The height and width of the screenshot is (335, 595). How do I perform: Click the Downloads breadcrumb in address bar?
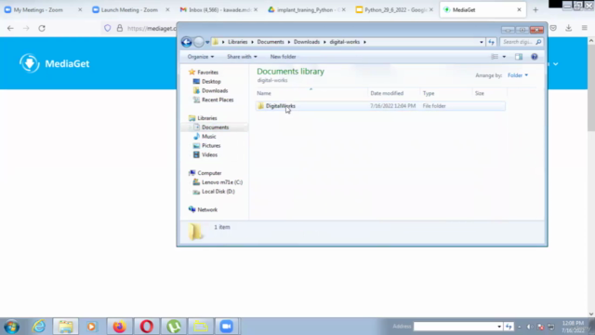307,42
